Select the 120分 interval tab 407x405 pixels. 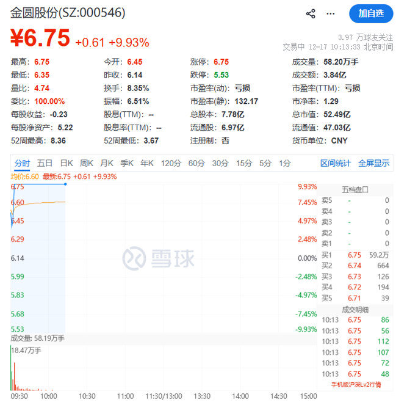(x=171, y=163)
